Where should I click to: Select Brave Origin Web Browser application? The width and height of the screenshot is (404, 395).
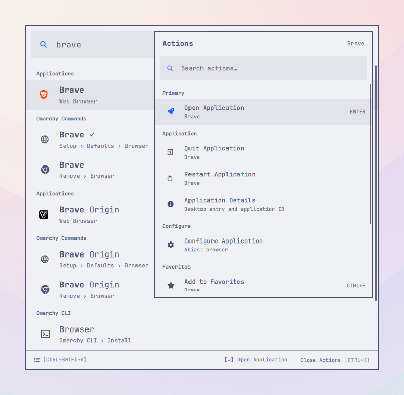point(90,214)
